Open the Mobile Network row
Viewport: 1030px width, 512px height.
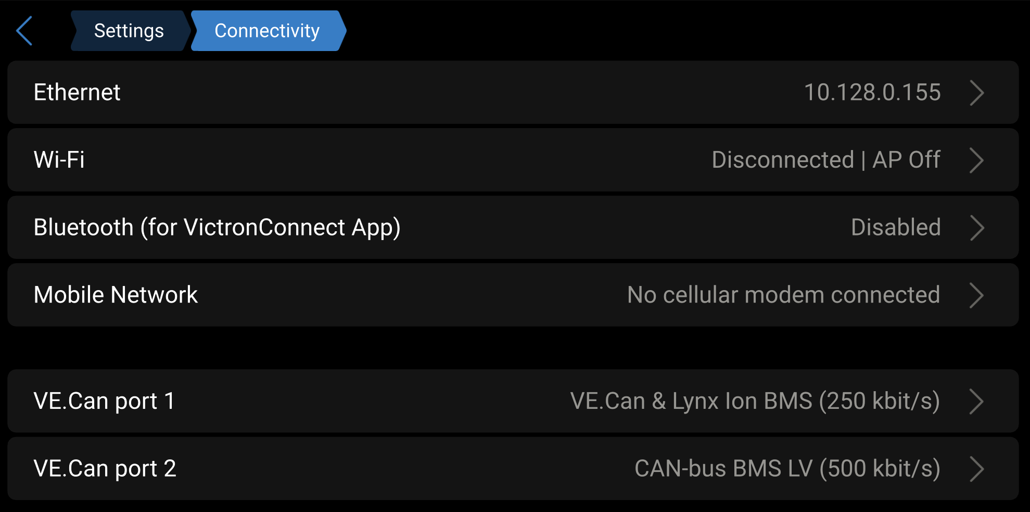point(116,295)
